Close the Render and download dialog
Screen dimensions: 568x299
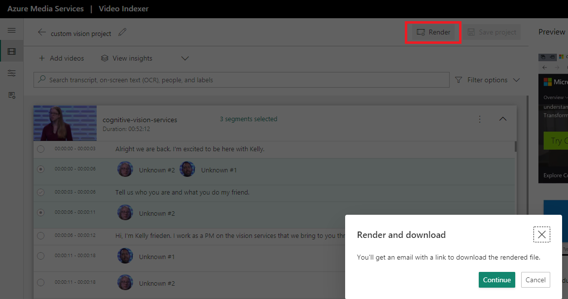click(x=541, y=234)
